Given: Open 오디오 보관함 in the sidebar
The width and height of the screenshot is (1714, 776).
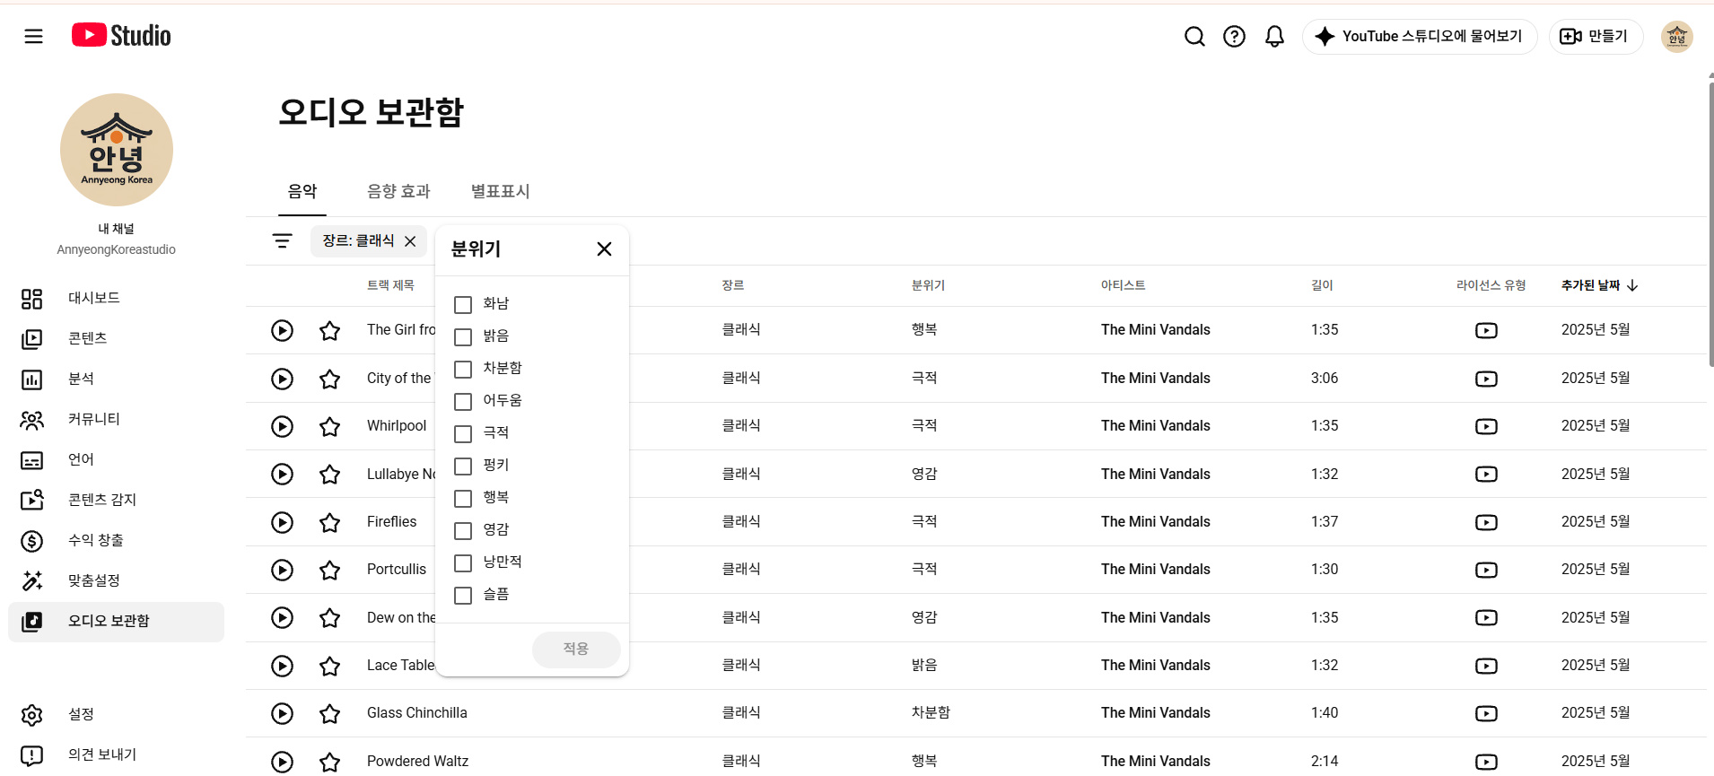Looking at the screenshot, I should 116,622.
